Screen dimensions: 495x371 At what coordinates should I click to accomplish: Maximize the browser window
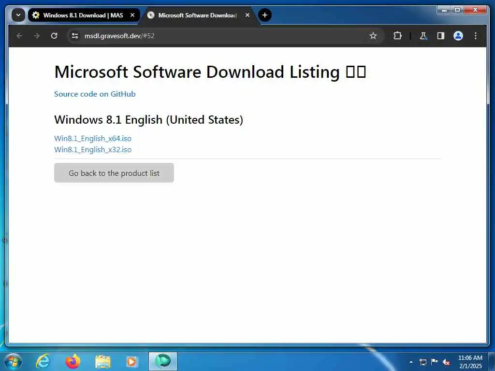pos(457,10)
